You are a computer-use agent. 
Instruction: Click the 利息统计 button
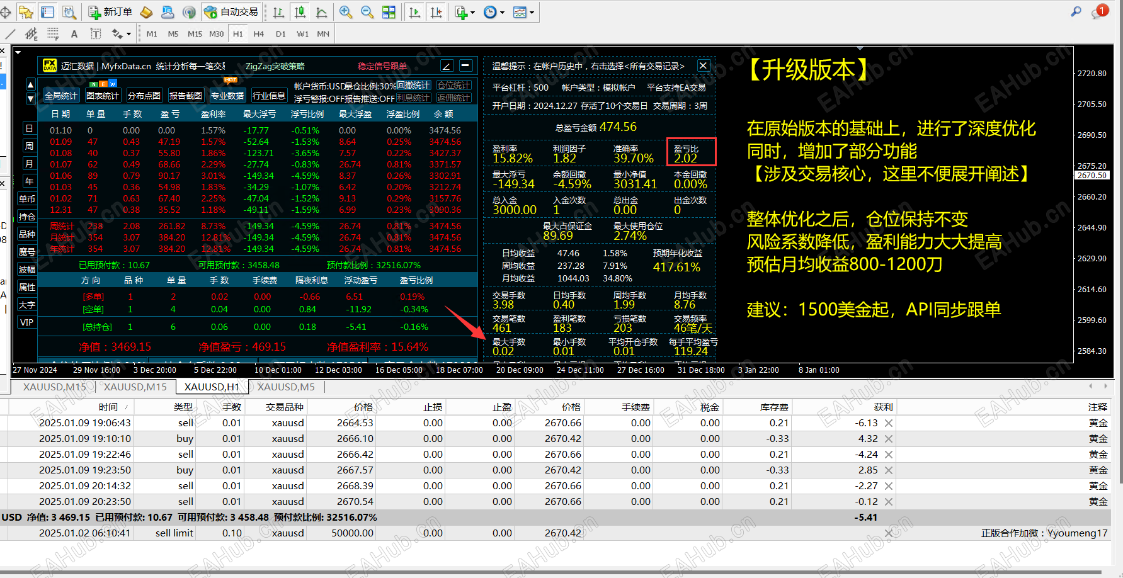coord(414,98)
